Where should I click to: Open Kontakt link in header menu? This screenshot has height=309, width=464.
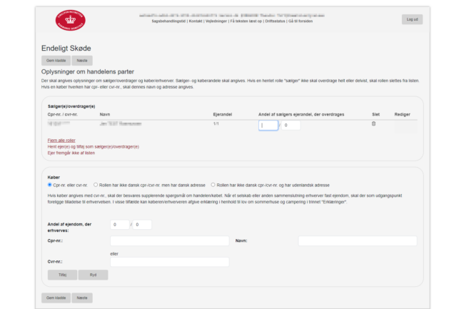[195, 22]
